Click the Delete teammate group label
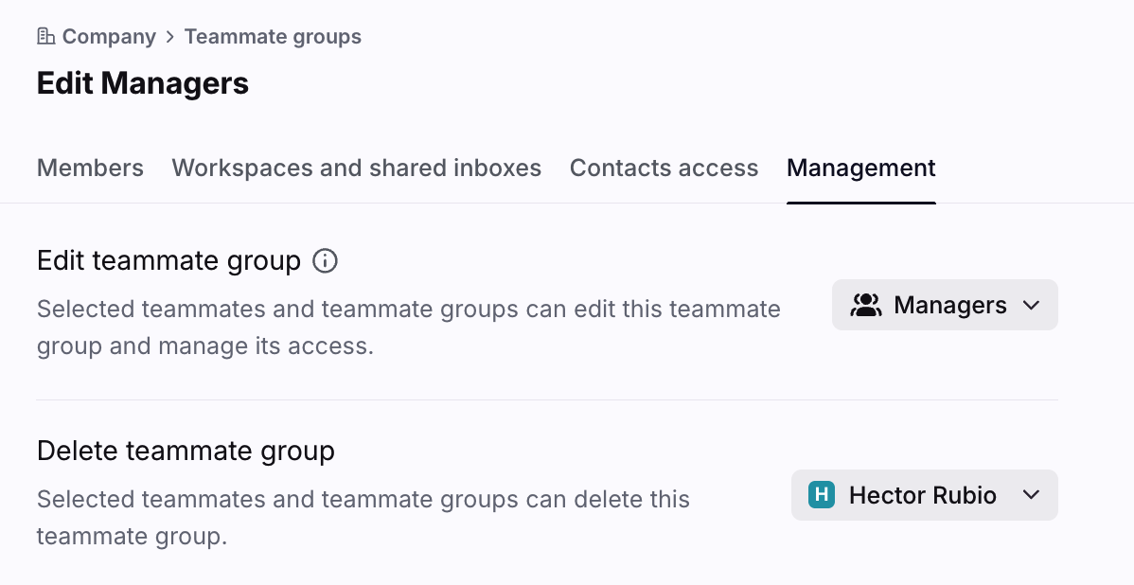The height and width of the screenshot is (585, 1134). (186, 451)
